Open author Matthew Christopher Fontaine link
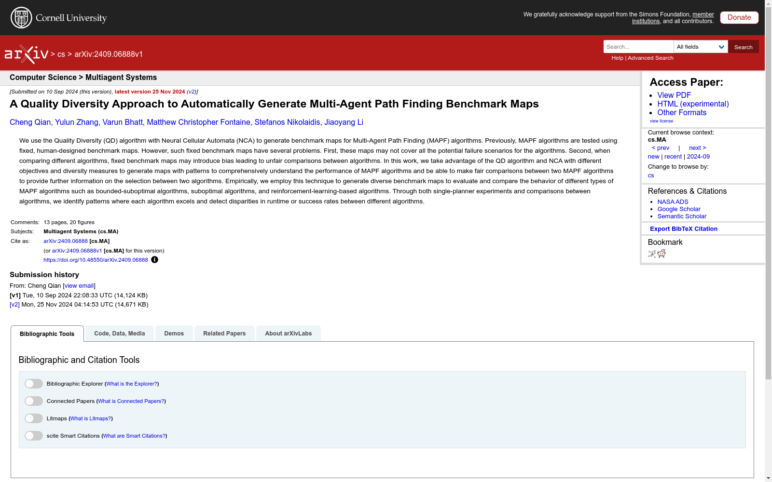 pyautogui.click(x=199, y=122)
